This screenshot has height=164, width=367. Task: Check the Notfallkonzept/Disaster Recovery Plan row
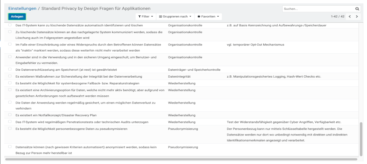pos(10,115)
